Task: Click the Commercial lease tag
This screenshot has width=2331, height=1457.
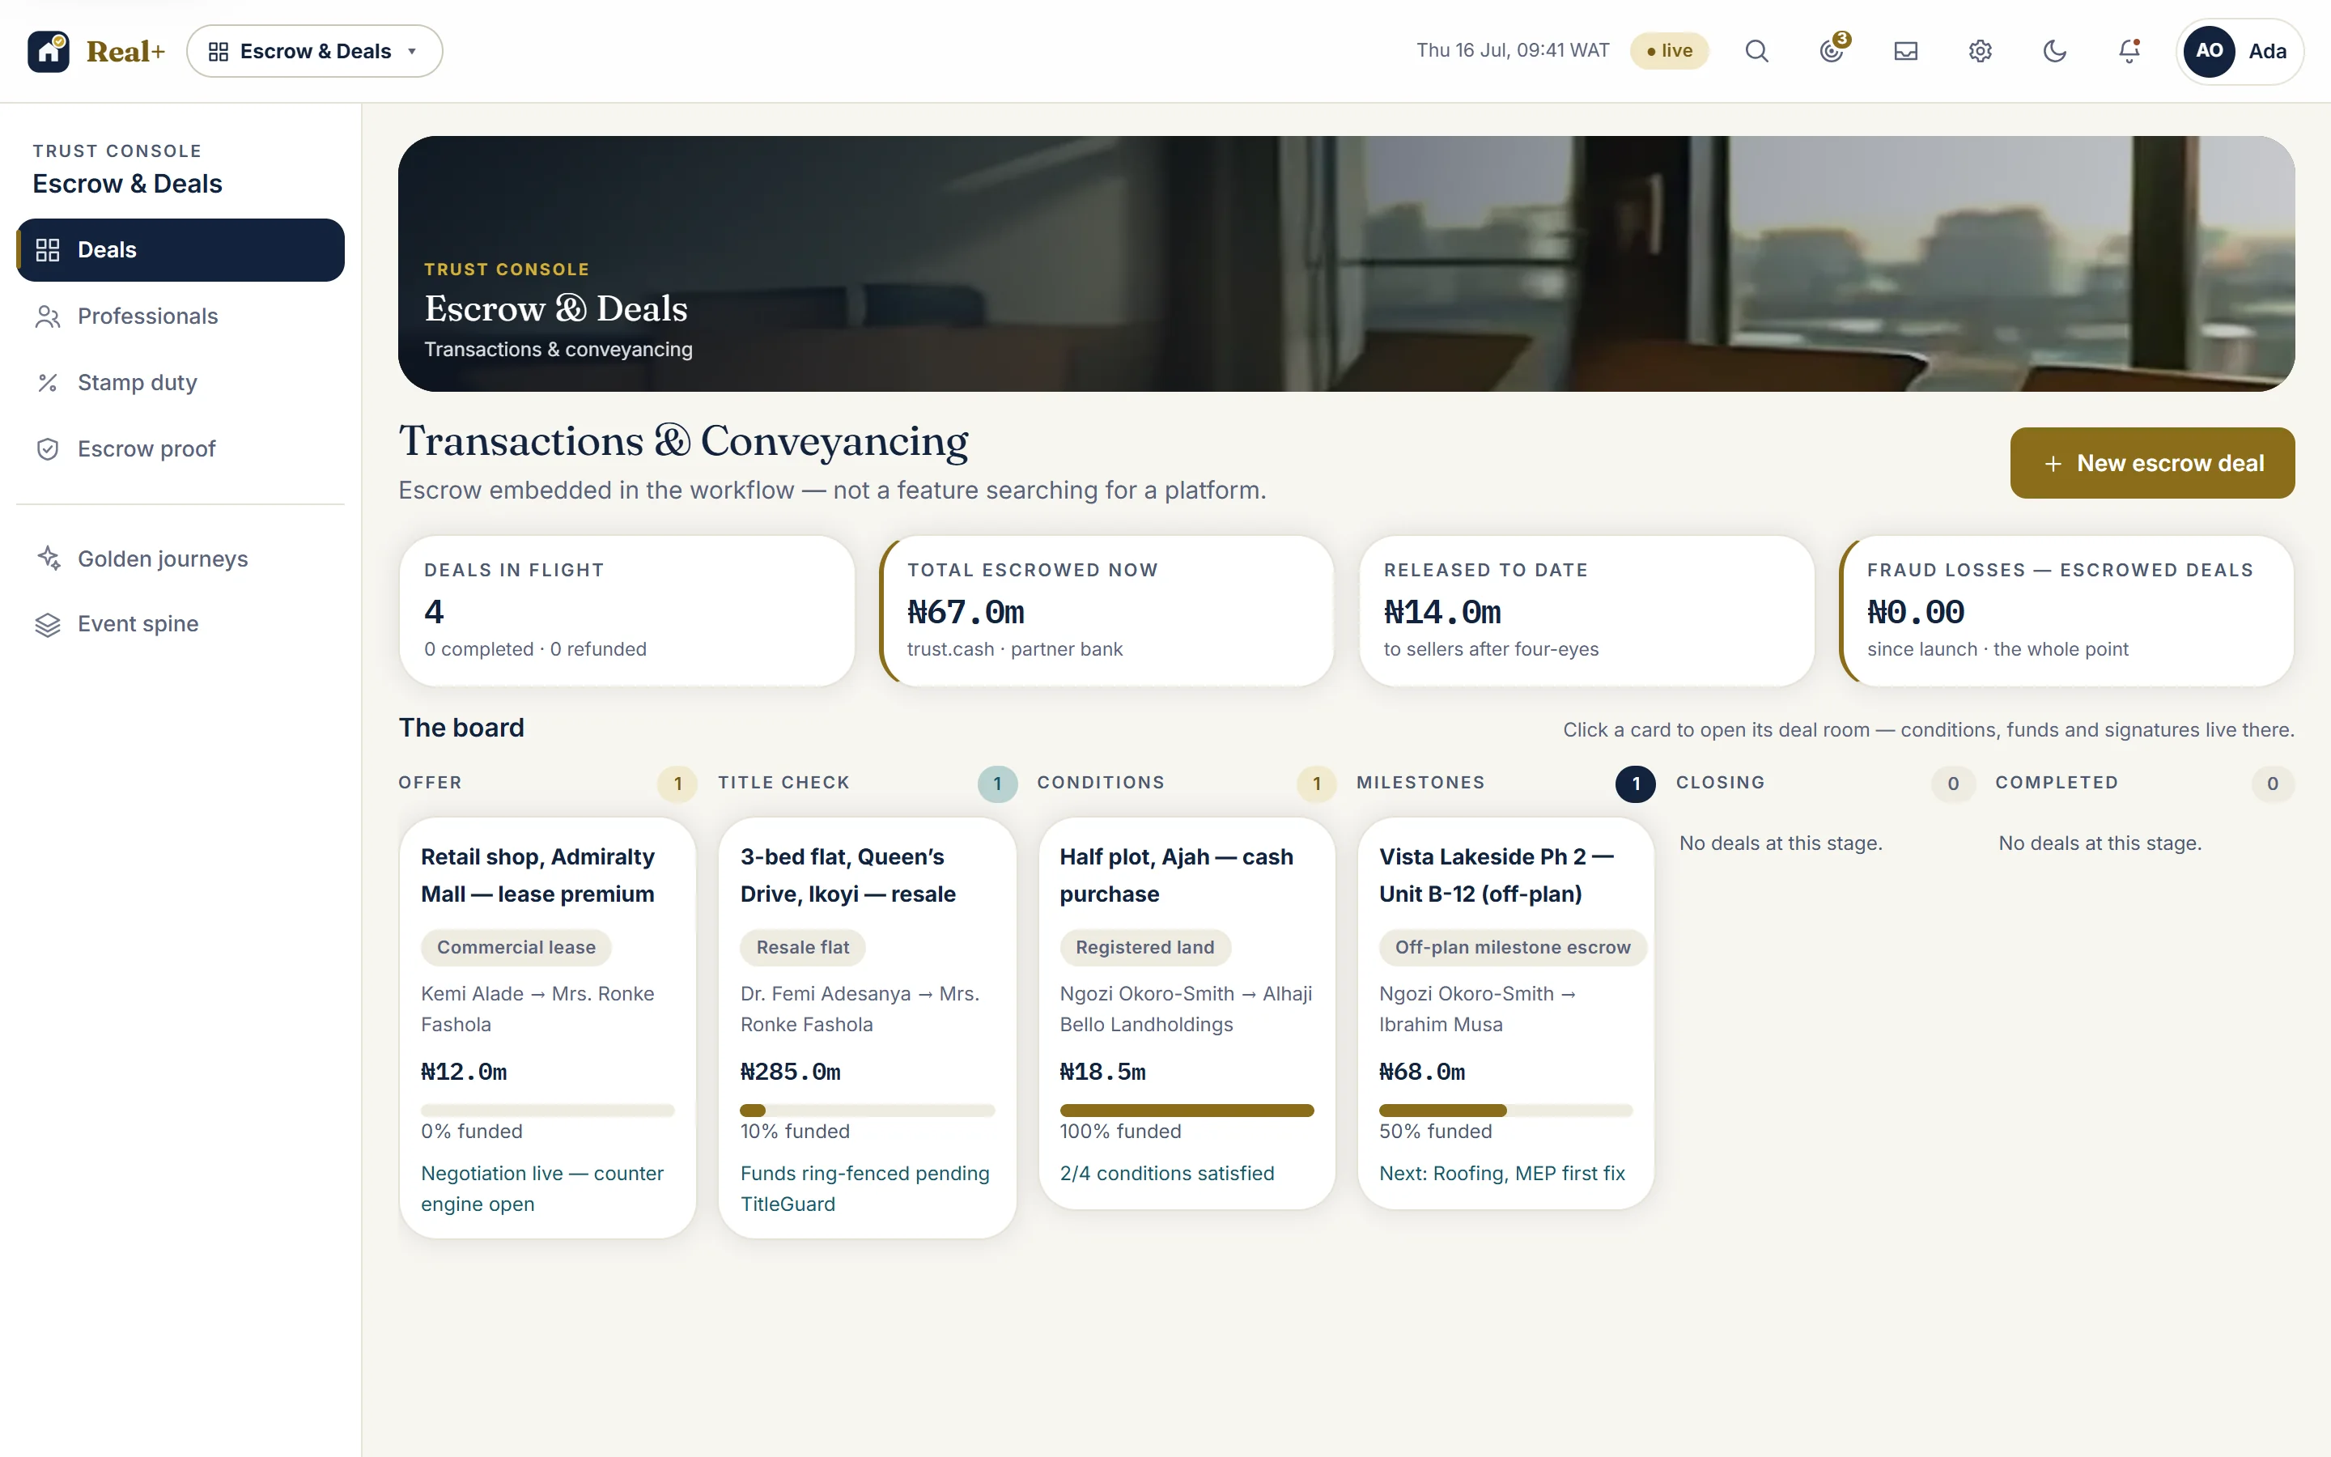Action: click(516, 947)
